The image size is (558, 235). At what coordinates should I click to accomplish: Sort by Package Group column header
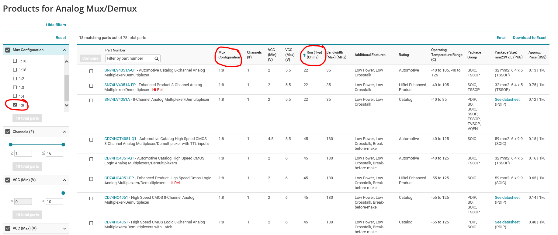click(474, 55)
